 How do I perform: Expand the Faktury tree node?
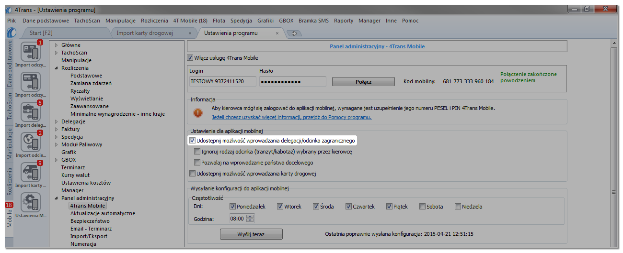pos(57,129)
